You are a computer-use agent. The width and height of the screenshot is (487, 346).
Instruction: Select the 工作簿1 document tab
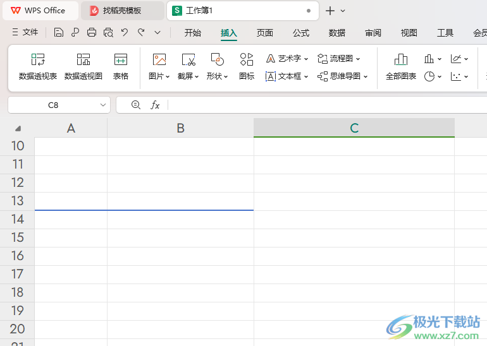pyautogui.click(x=243, y=11)
